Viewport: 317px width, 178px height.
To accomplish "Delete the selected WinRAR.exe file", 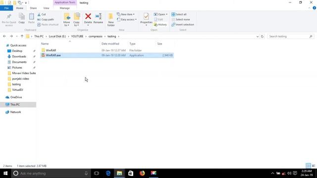I will [x=88, y=19].
